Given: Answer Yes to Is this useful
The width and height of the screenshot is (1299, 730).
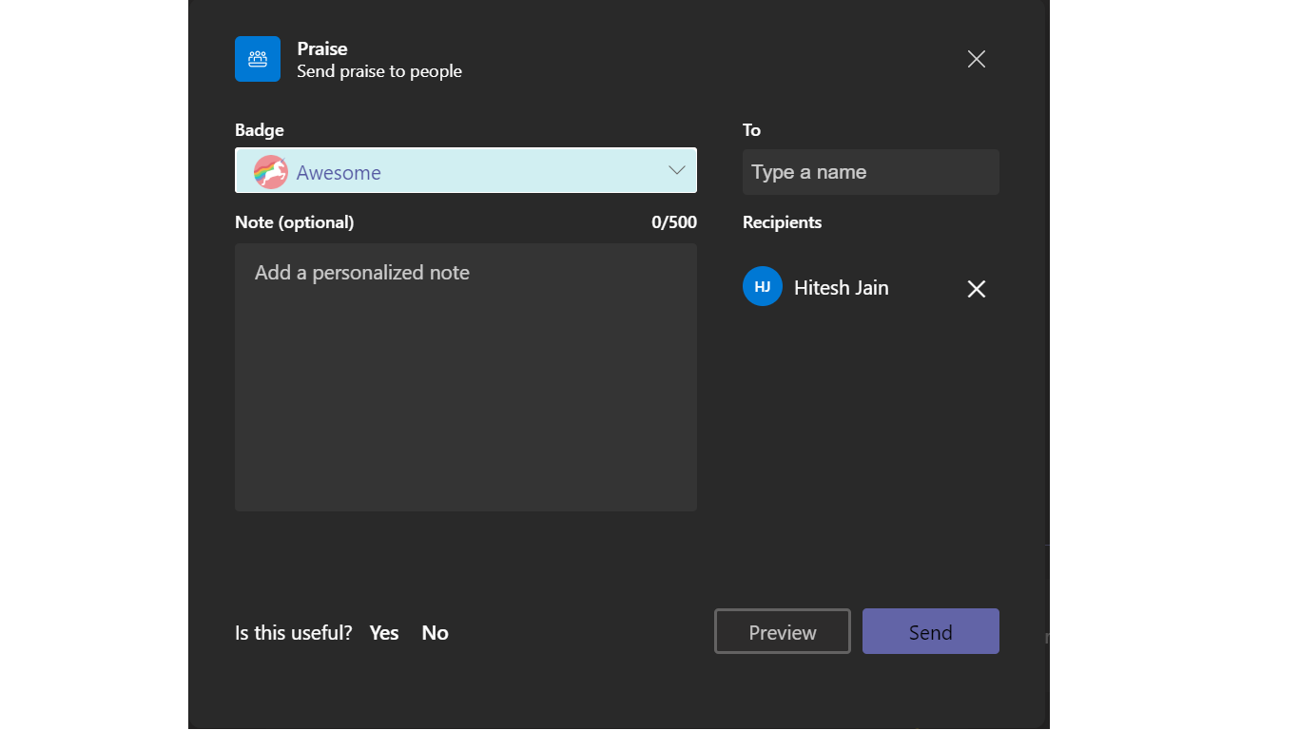Looking at the screenshot, I should 384,633.
